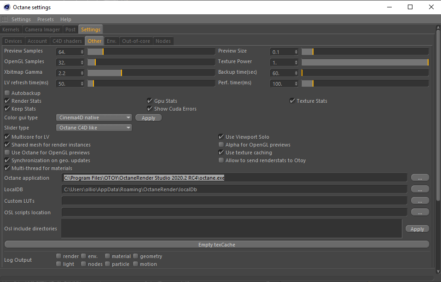Open the Color gui type dropdown
441x282 pixels.
coord(94,117)
